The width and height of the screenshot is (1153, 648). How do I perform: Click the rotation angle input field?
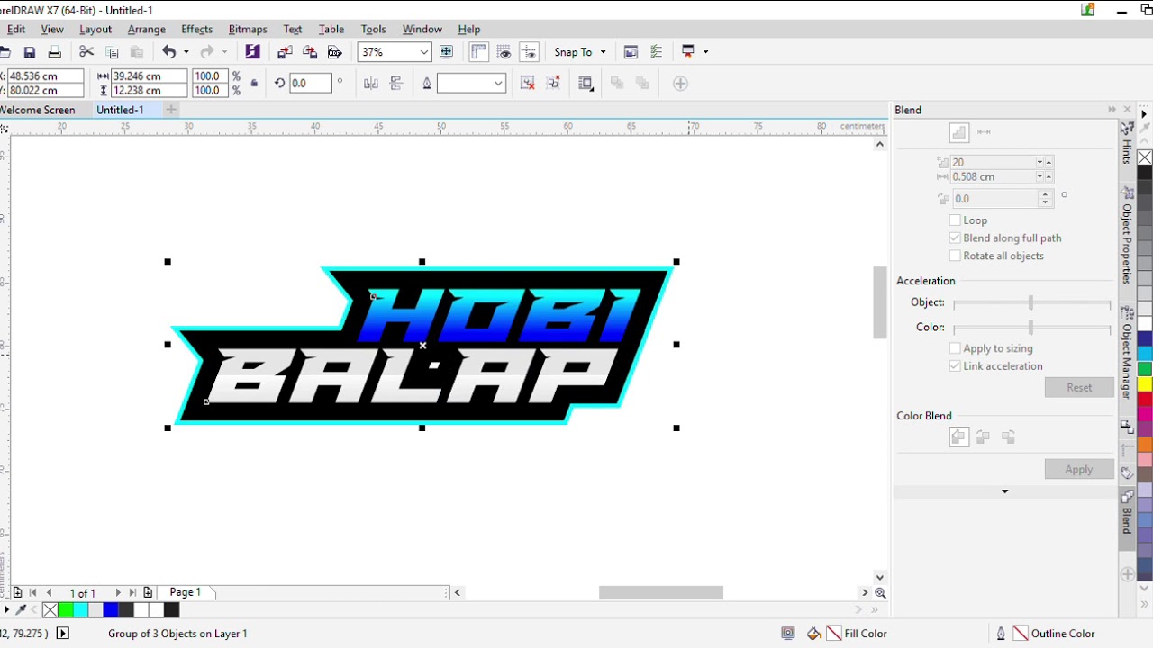pyautogui.click(x=311, y=84)
